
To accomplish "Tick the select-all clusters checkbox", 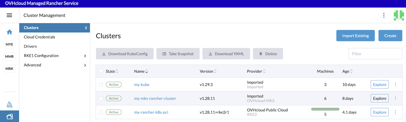I will click(x=101, y=71).
